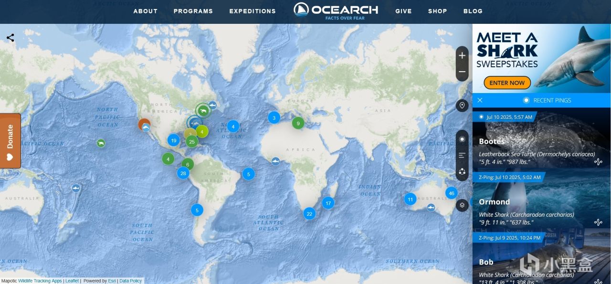This screenshot has height=284, width=611.
Task: Click the track path icon for Bootes
Action: 598,162
